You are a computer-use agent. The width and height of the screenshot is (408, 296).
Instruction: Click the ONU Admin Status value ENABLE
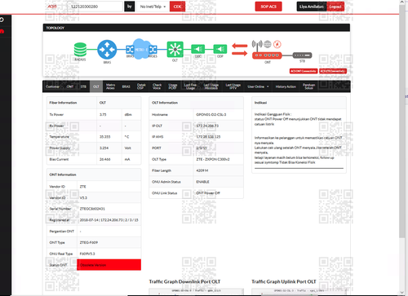tap(203, 182)
